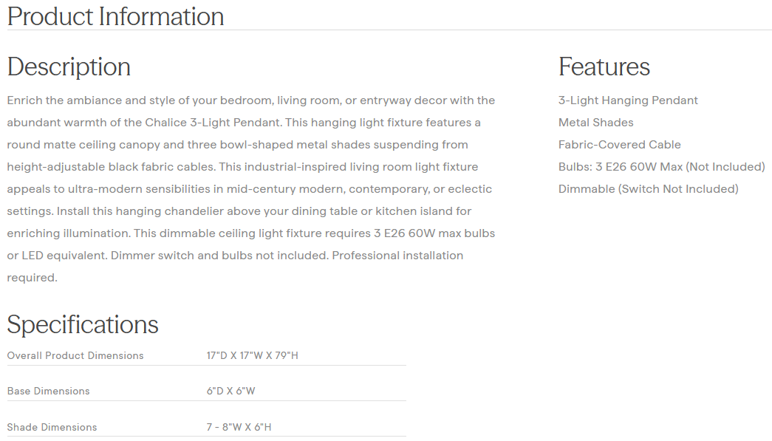Click the Product Information heading

pyautogui.click(x=115, y=16)
